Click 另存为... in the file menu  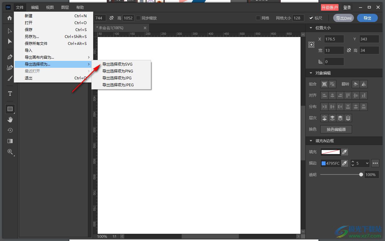point(32,37)
